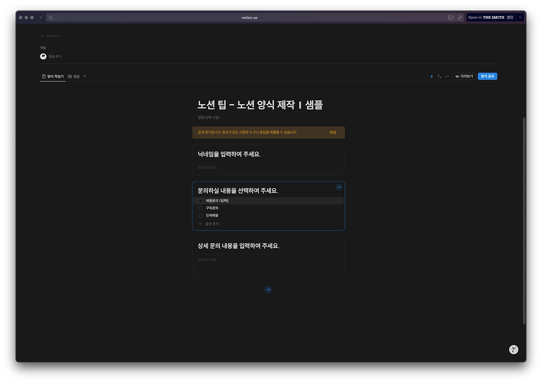Click the 응답자의 답변 nickname input field
Image resolution: width=542 pixels, height=383 pixels.
268,168
